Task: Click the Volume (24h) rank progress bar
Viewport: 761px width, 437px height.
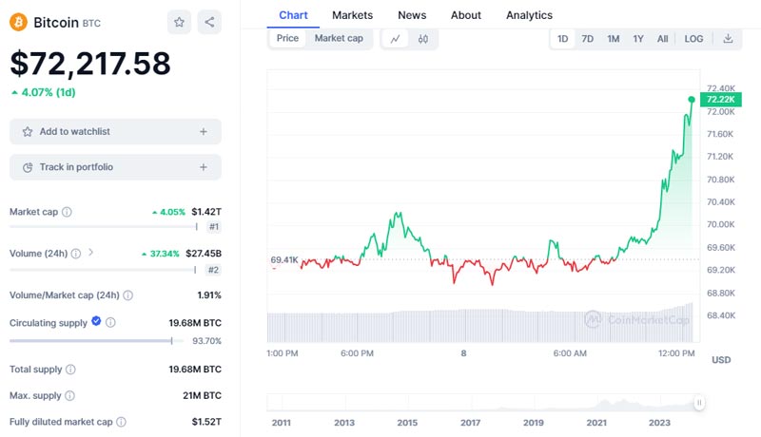Action: (103, 270)
